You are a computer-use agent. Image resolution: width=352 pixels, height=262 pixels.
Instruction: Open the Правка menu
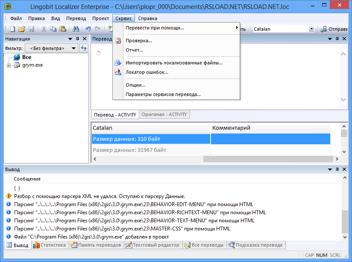pos(36,18)
